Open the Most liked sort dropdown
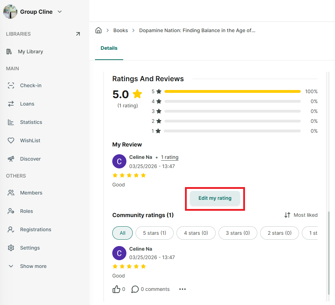Screen dimensions: 335x305 tap(301, 215)
